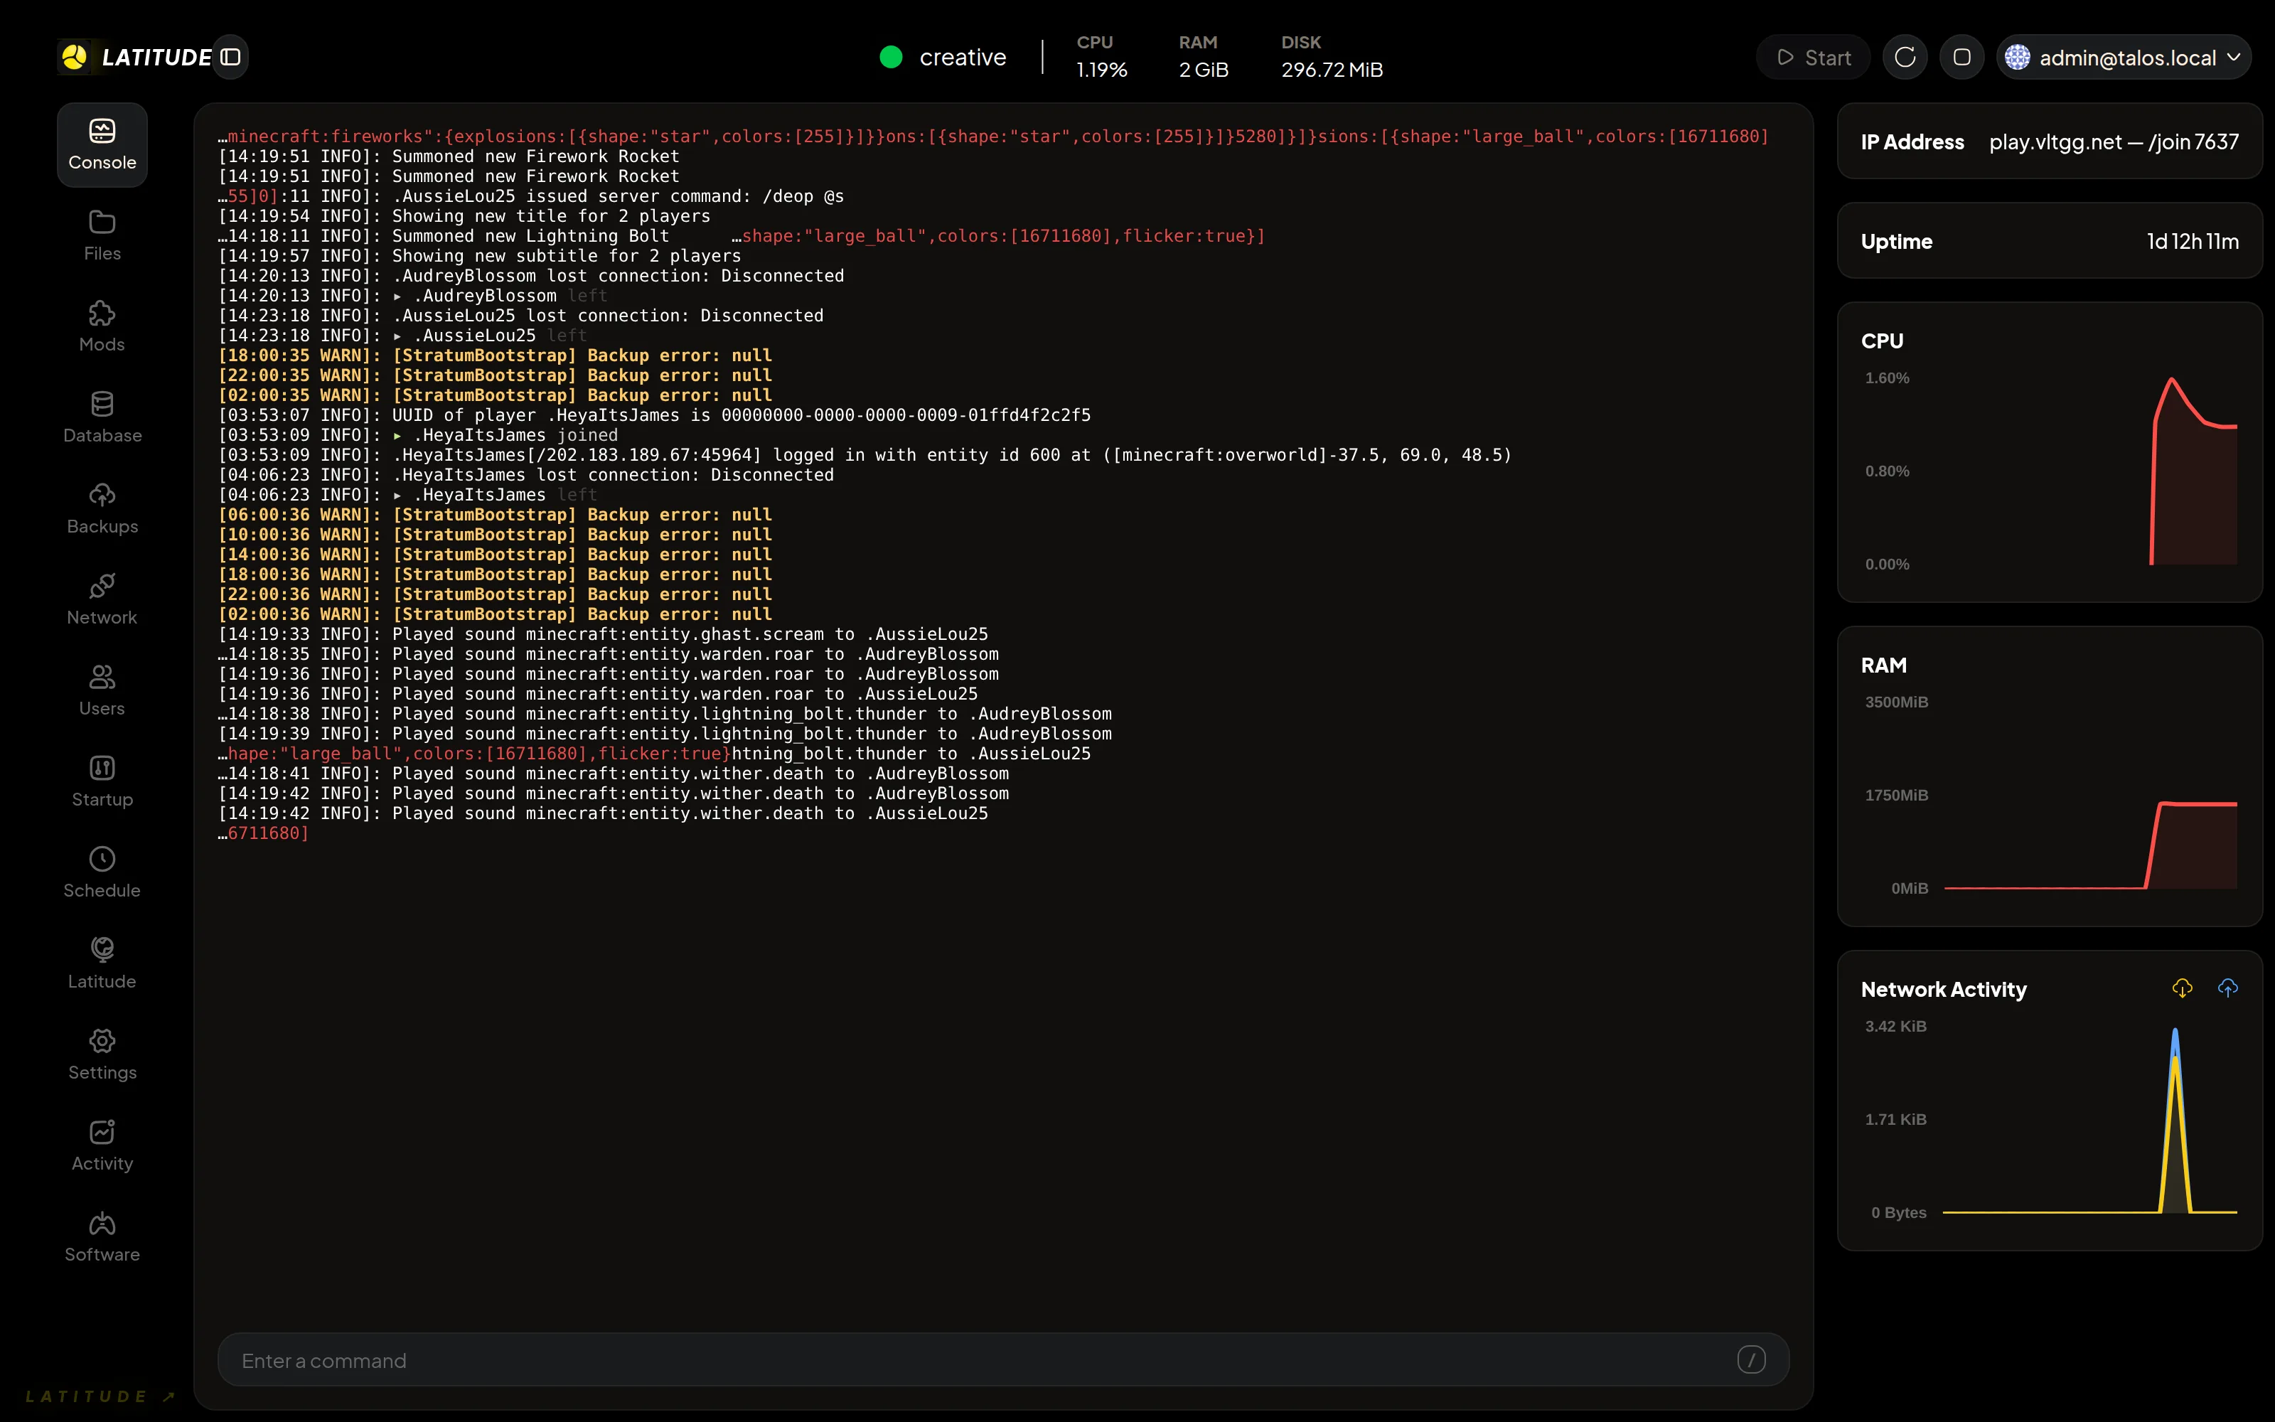Select the 18:00:35 Backup error log line
2275x1422 pixels.
pyautogui.click(x=496, y=355)
